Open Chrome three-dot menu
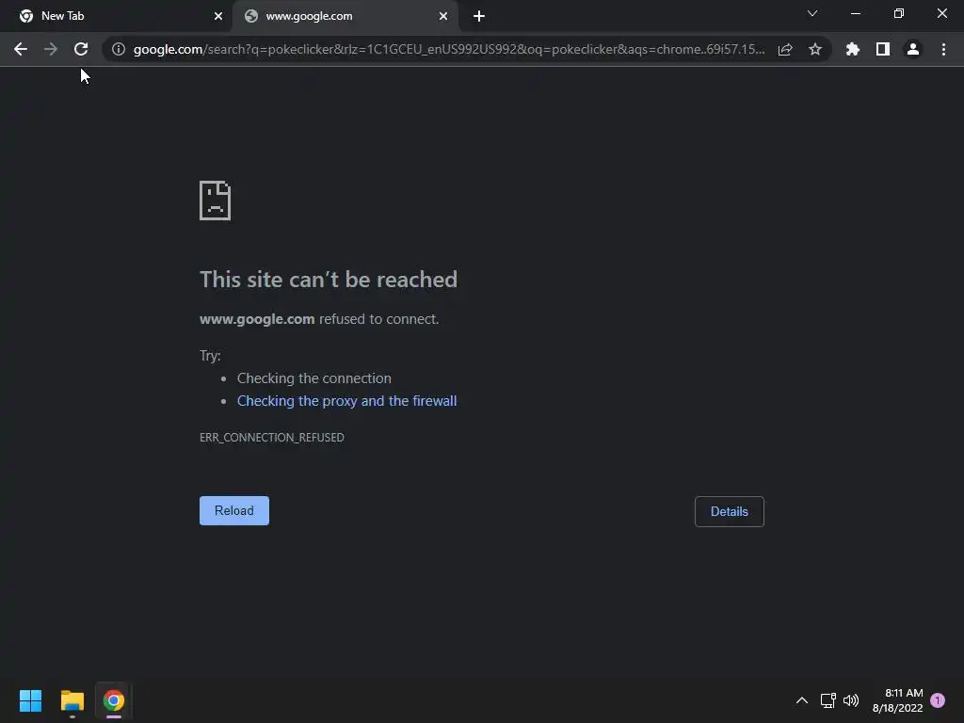964x723 pixels. pyautogui.click(x=943, y=49)
